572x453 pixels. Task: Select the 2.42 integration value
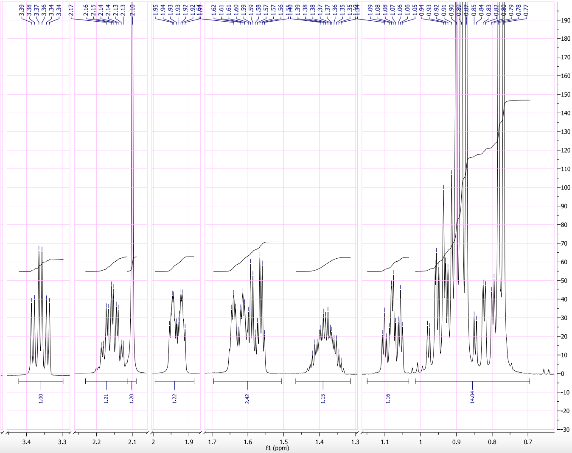click(247, 399)
